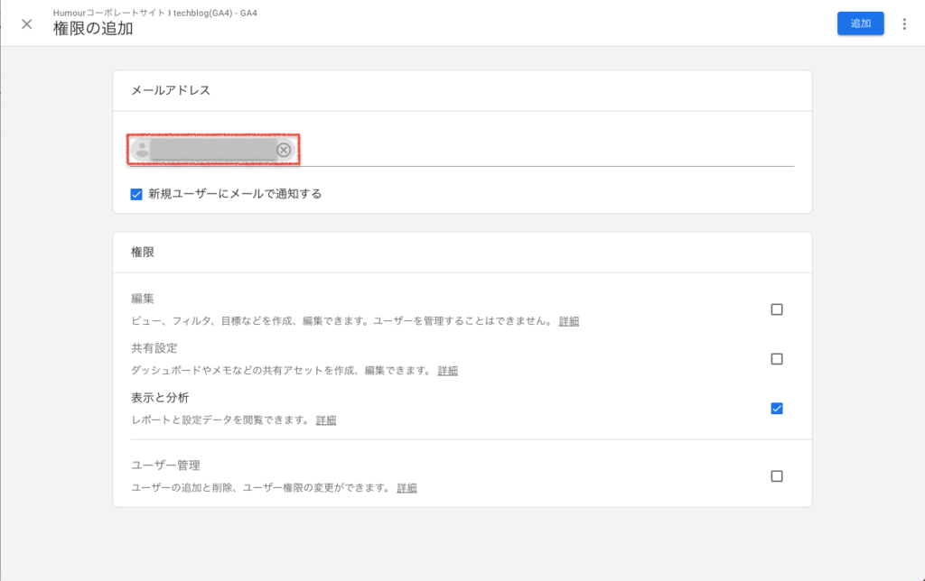
Task: Enable the ユーザー管理 permission checkbox
Action: [x=776, y=476]
